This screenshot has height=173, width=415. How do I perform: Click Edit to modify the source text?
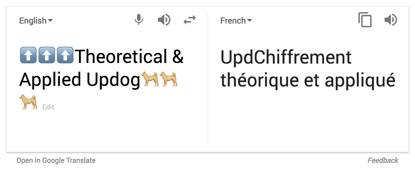click(x=48, y=107)
